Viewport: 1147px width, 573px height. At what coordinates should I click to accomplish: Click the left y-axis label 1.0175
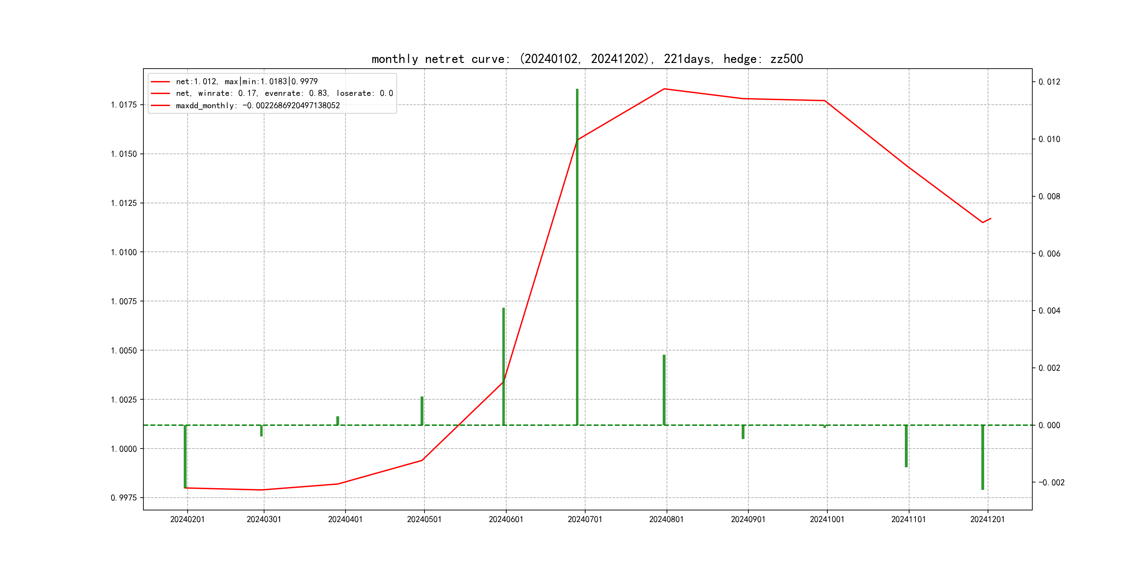tap(124, 105)
